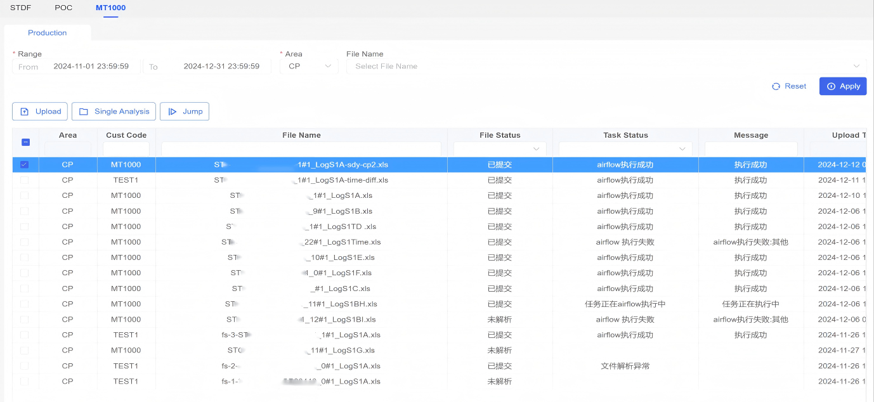Screen dimensions: 874x402
Task: Apply the search filters
Action: [843, 86]
